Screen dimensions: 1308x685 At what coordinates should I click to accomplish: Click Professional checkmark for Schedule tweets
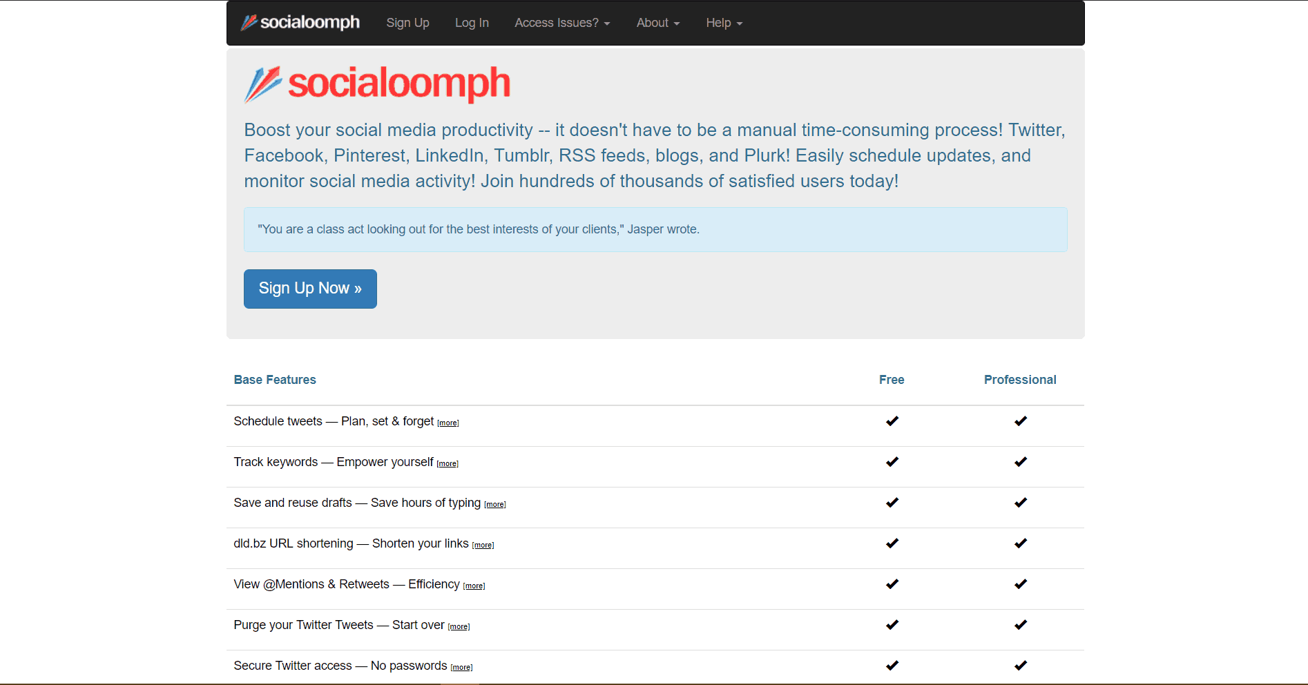pos(1021,421)
